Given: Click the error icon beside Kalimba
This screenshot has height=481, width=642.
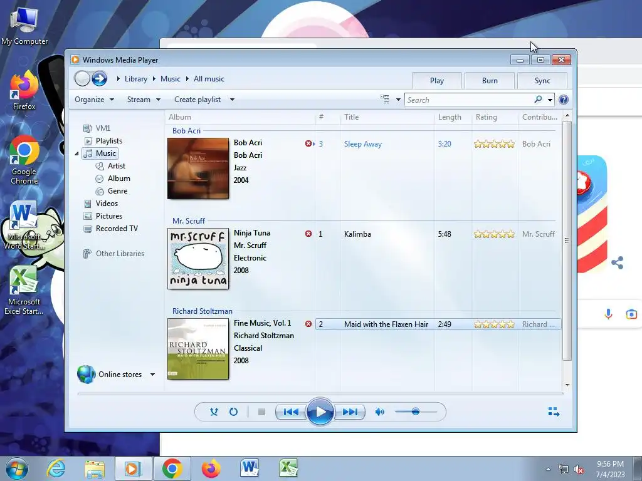Looking at the screenshot, I should (308, 234).
